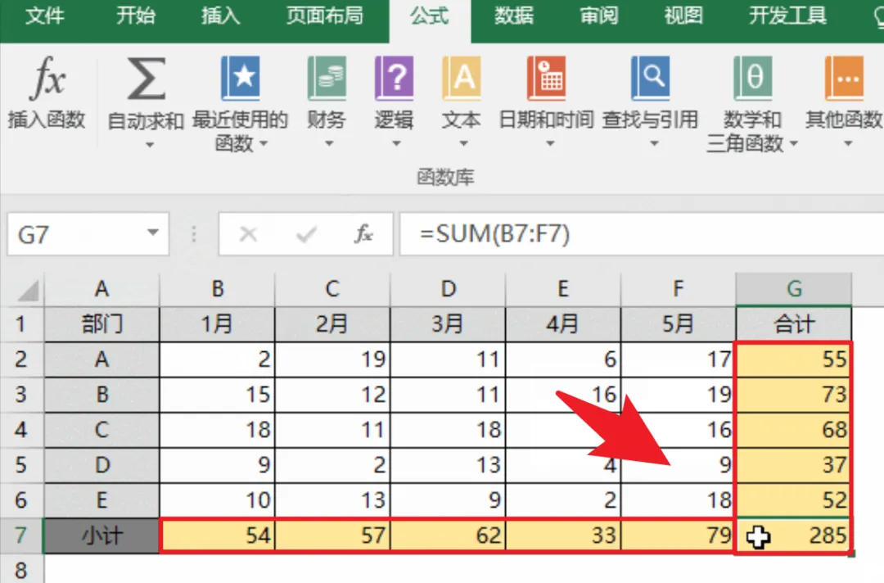Open Lookup and Reference (查找与引用) icon

click(x=650, y=79)
